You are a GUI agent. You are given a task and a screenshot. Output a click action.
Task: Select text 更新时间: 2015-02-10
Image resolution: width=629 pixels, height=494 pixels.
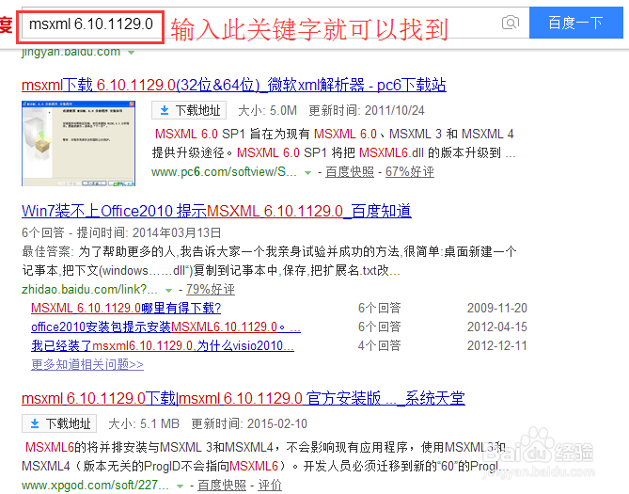click(x=249, y=423)
